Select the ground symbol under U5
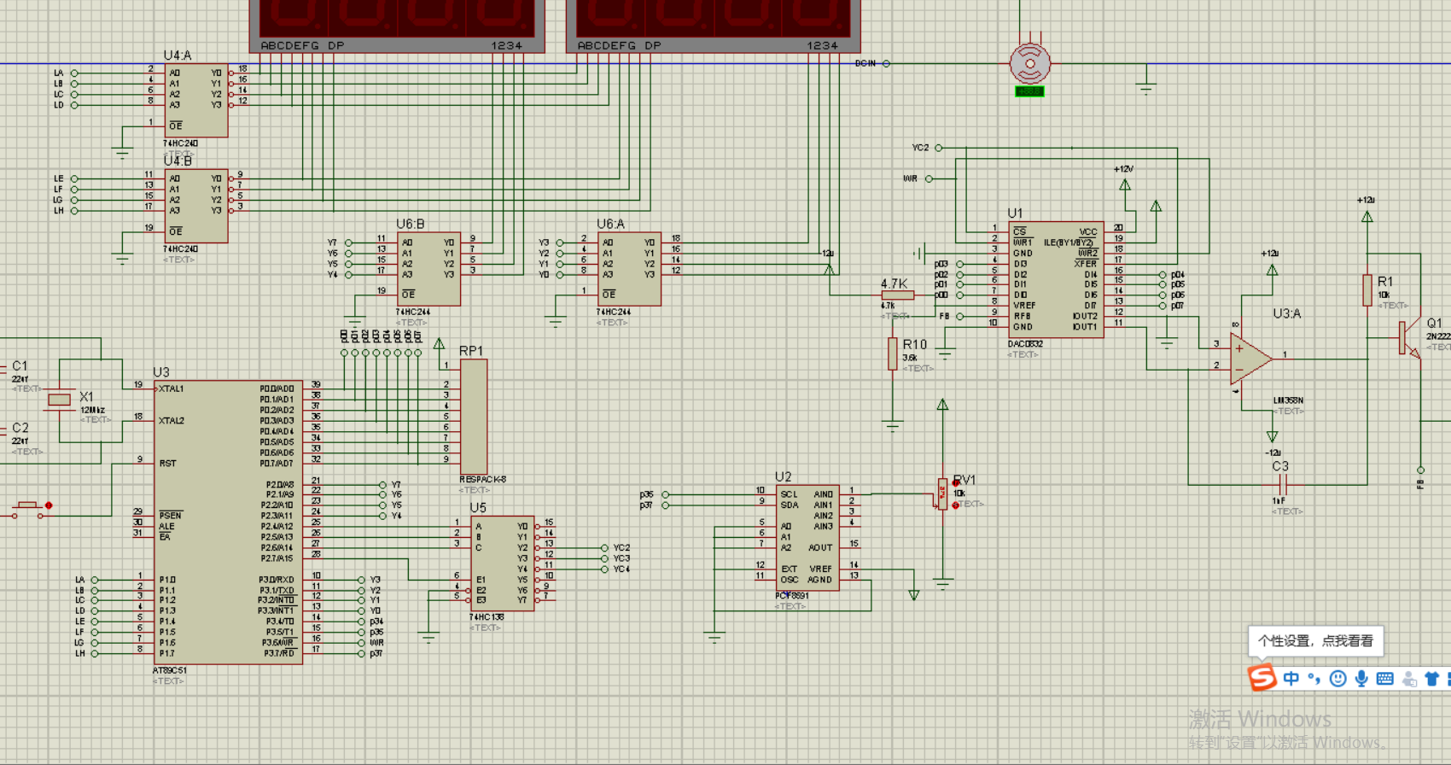1451x765 pixels. pos(428,635)
